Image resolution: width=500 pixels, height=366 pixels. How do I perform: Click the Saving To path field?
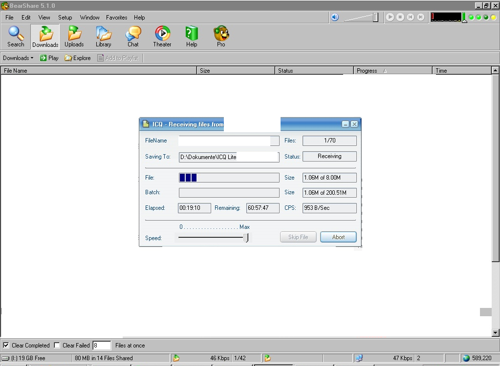click(x=229, y=157)
